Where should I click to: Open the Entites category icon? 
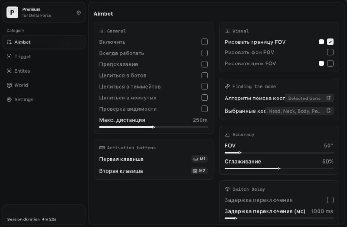coord(10,71)
